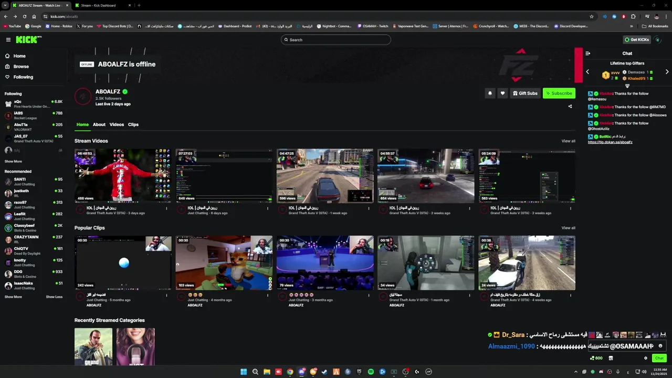Viewport: 672px width, 378px height.
Task: Open Spotify from taskbar
Action: (x=371, y=372)
